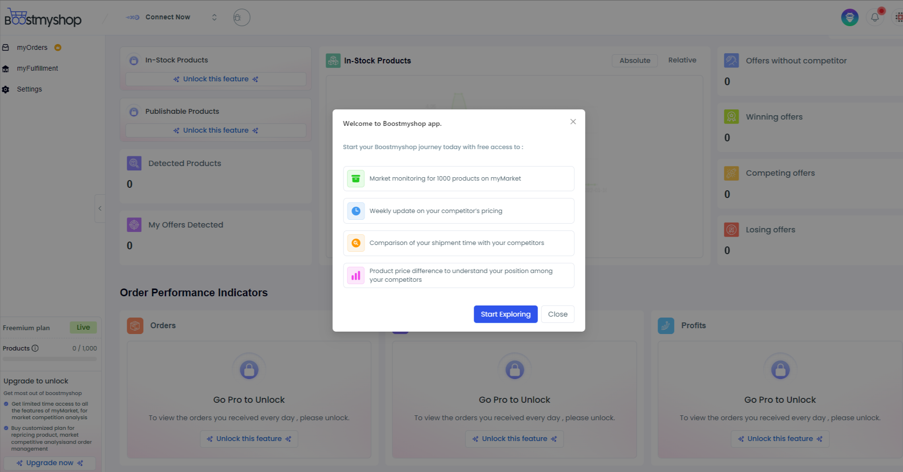Image resolution: width=903 pixels, height=472 pixels.
Task: Click the Orders card icon
Action: tap(135, 326)
